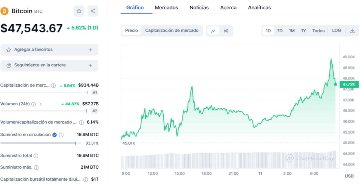Select the Precio chart mode
This screenshot has height=190, width=361.
(x=131, y=30)
